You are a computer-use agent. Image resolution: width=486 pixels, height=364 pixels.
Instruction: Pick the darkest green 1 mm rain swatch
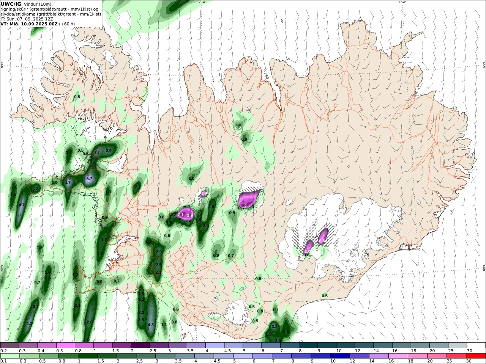pyautogui.click(x=87, y=356)
